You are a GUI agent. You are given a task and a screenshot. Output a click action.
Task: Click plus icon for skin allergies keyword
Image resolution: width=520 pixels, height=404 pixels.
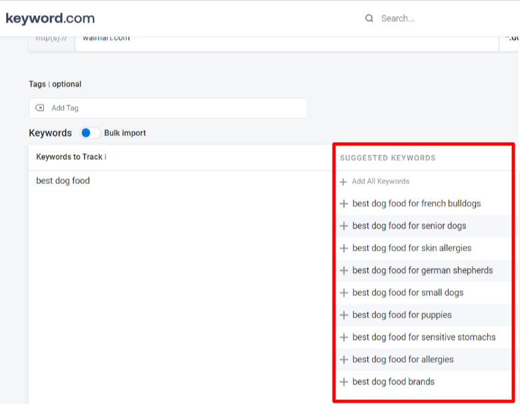(x=344, y=248)
